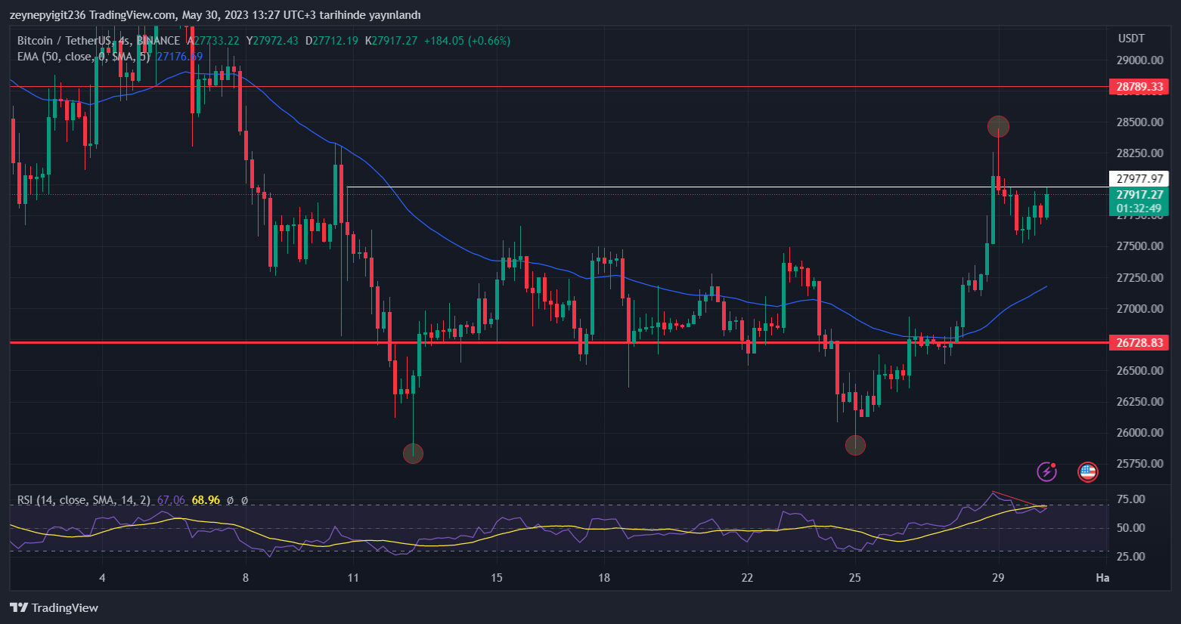Click the 01:32:49 candle countdown timer

[x=1139, y=209]
